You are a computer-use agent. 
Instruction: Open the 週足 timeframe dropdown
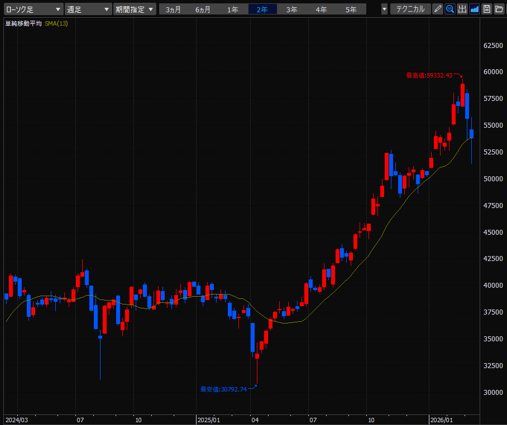pos(88,9)
